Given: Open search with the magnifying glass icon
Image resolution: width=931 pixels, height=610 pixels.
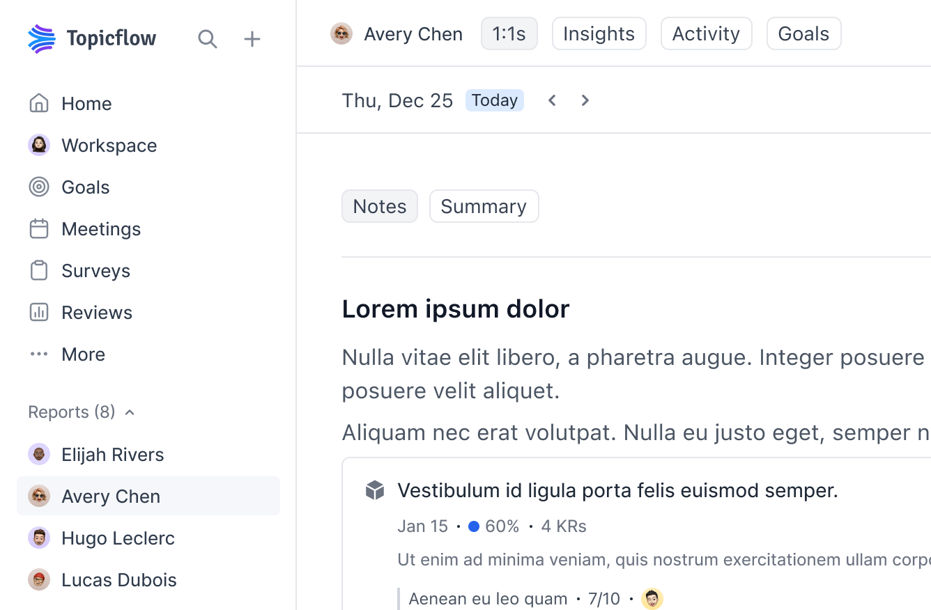Looking at the screenshot, I should click(x=208, y=39).
